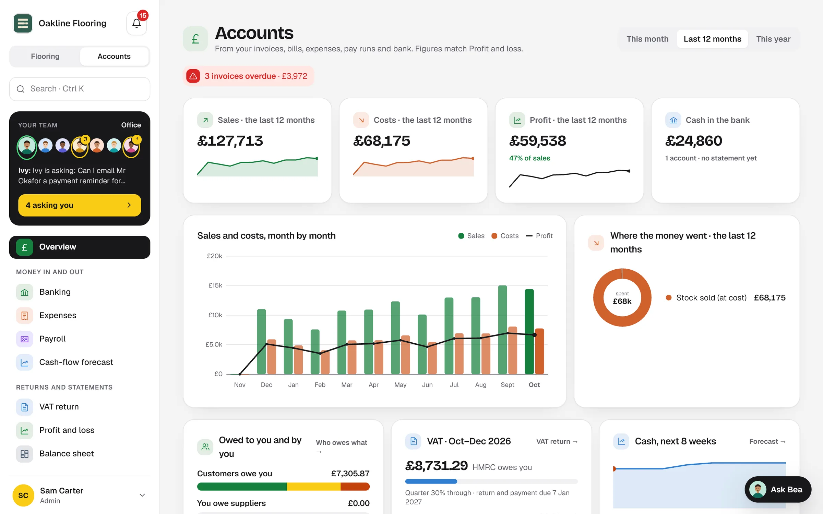Click the Accounts pound sign header icon
Viewport: 823px width, 514px height.
[x=195, y=39]
